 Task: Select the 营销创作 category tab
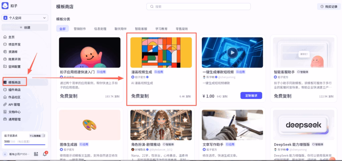(x=79, y=29)
